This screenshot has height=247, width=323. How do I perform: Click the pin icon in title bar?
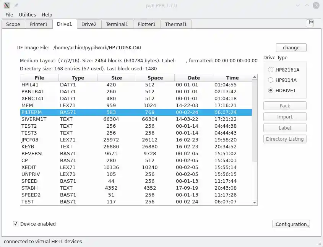pyautogui.click(x=16, y=5)
